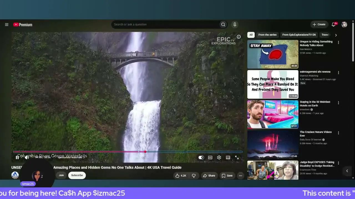Go to YouTube Premium home logo
The image size is (355, 199).
coord(23,25)
